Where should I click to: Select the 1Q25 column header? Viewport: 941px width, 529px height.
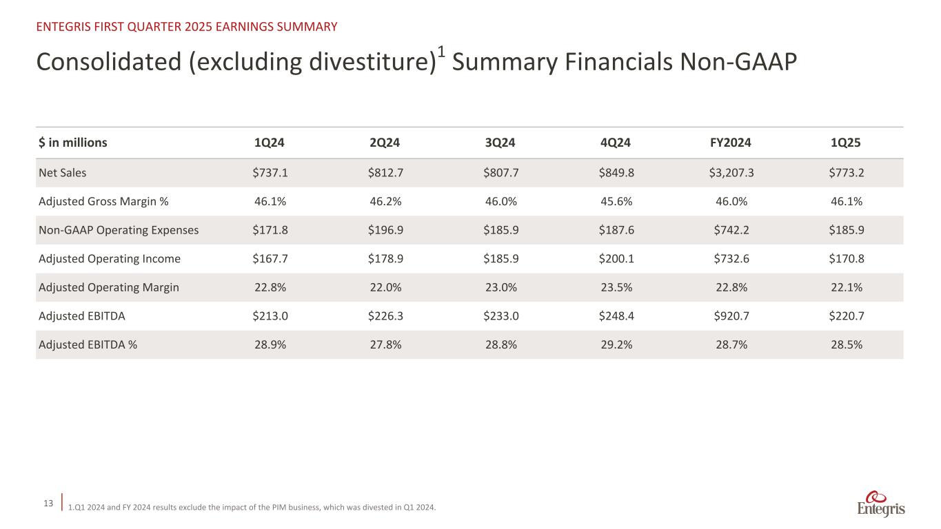(x=847, y=143)
